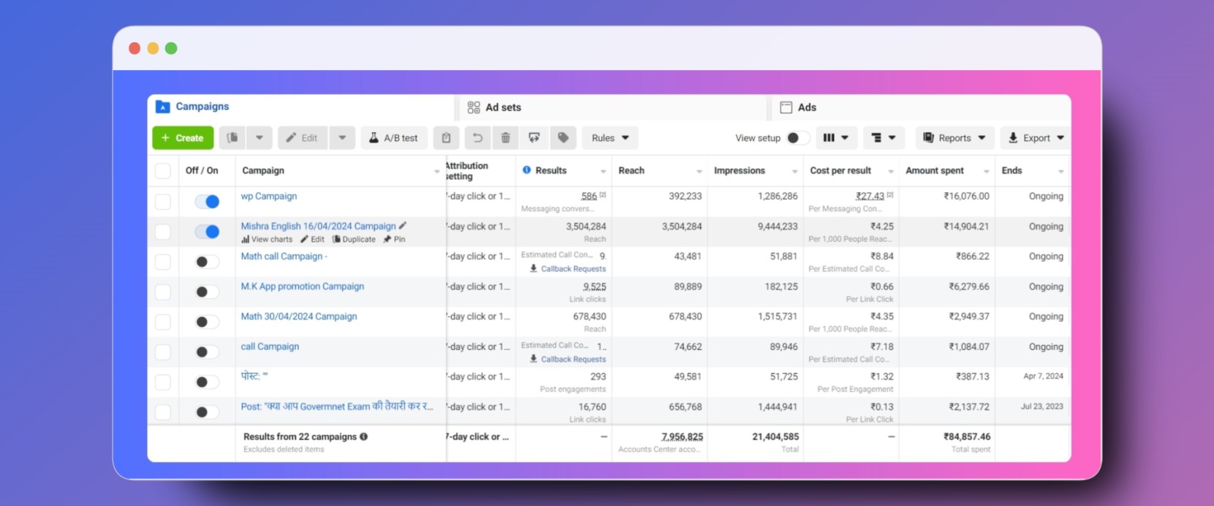Click the Edit button in the toolbar
Viewport: 1214px width, 506px height.
pyautogui.click(x=303, y=138)
